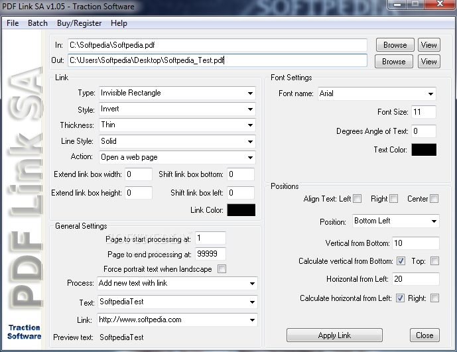Click the Extend link box width field
This screenshot has width=457, height=352.
click(x=139, y=174)
